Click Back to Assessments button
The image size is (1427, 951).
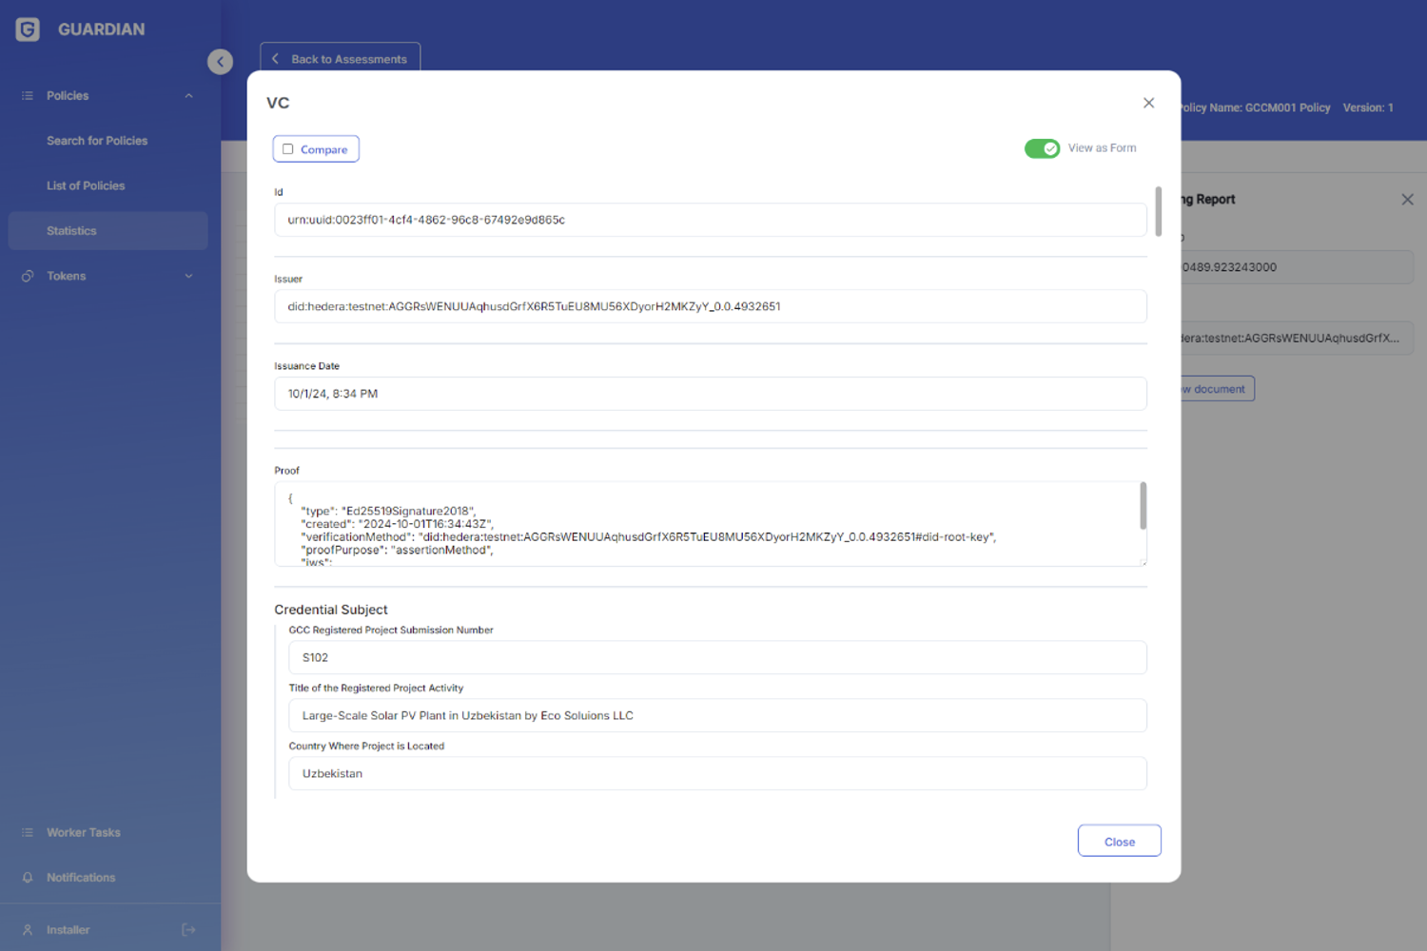click(340, 59)
